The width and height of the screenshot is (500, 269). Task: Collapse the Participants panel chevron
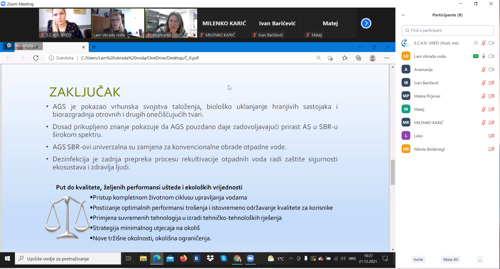403,15
